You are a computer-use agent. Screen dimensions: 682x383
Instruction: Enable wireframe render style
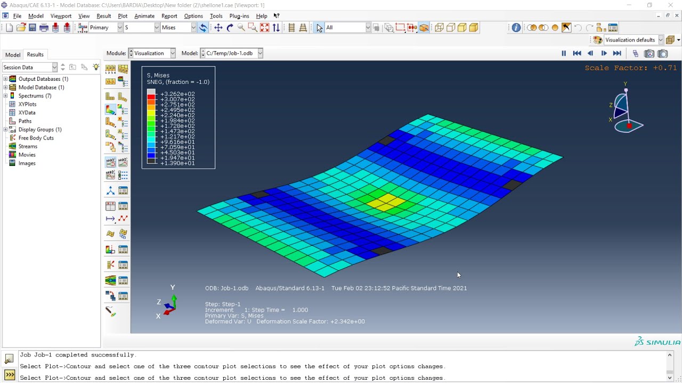click(439, 28)
